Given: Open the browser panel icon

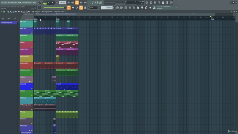Looking at the screenshot, I should (x=134, y=7).
